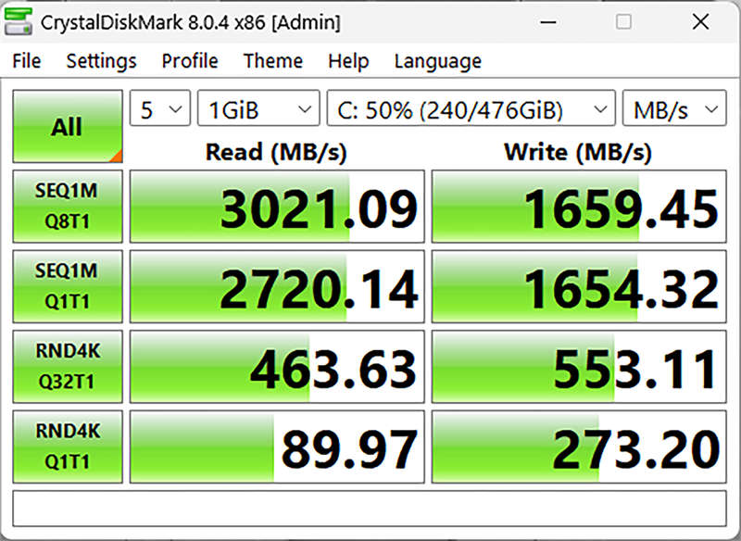
Task: Click the RND4K Q32T1 write value 553.11
Action: tap(579, 367)
